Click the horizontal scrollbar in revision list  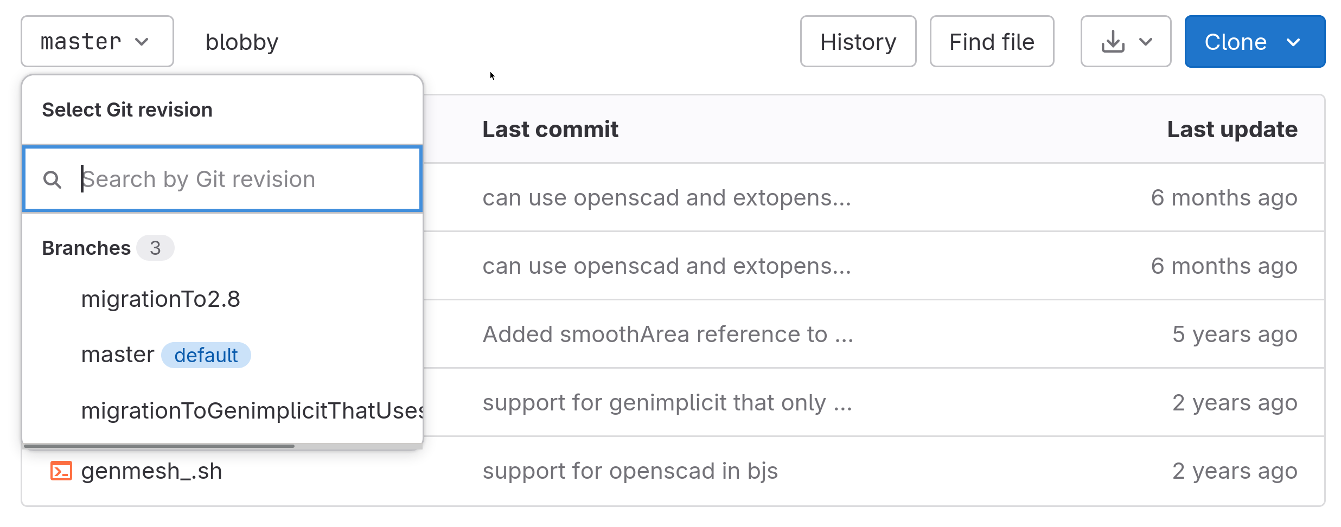[159, 446]
